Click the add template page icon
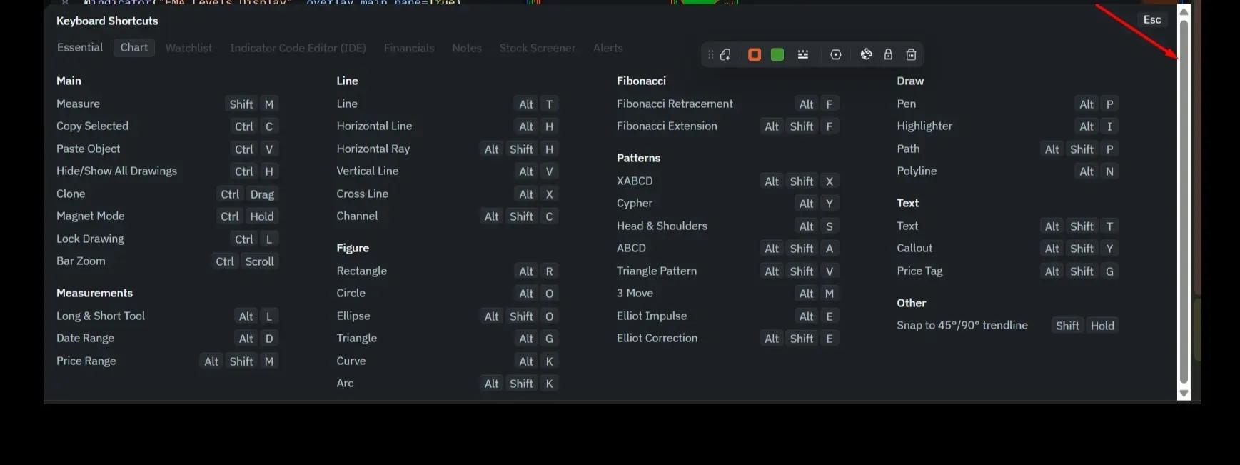Image resolution: width=1240 pixels, height=465 pixels. pos(726,55)
